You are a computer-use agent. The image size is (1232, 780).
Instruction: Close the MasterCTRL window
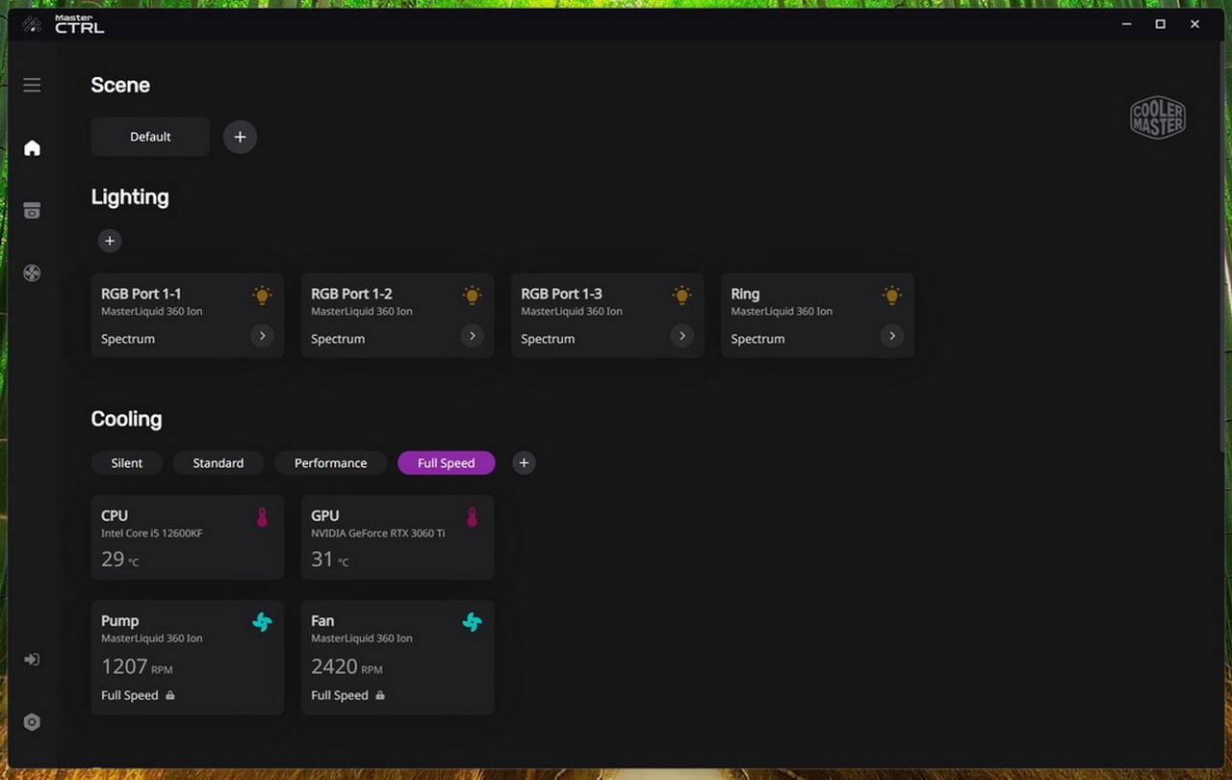tap(1195, 24)
